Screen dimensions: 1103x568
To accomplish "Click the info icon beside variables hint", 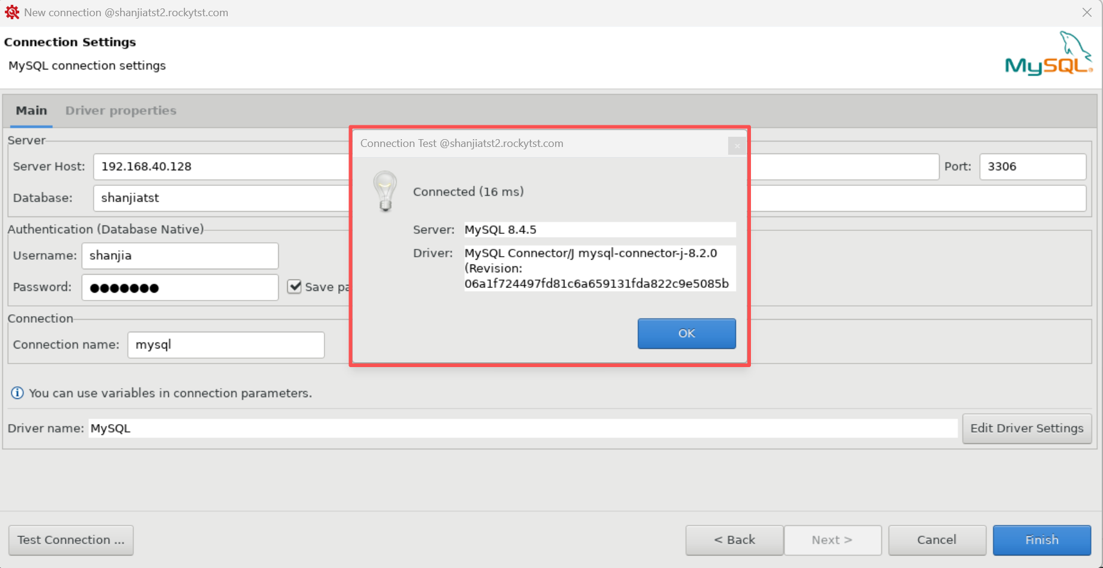I will point(17,393).
